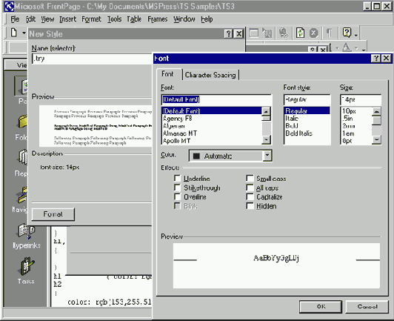This screenshot has width=394, height=321.
Task: Open Hyperlinks view in Views bar
Action: click(x=26, y=236)
